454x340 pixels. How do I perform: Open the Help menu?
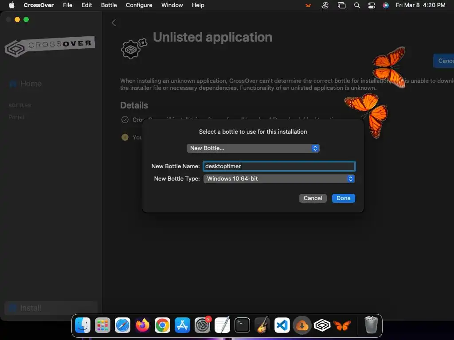(198, 5)
